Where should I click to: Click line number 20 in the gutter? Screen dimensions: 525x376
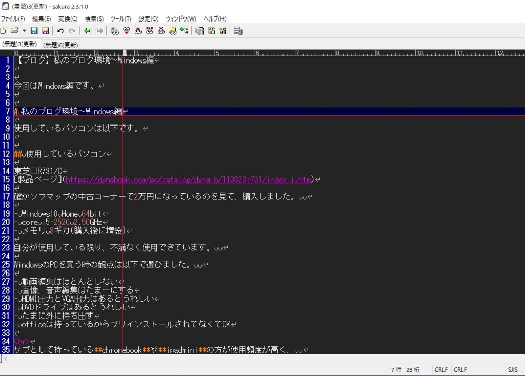click(x=6, y=222)
